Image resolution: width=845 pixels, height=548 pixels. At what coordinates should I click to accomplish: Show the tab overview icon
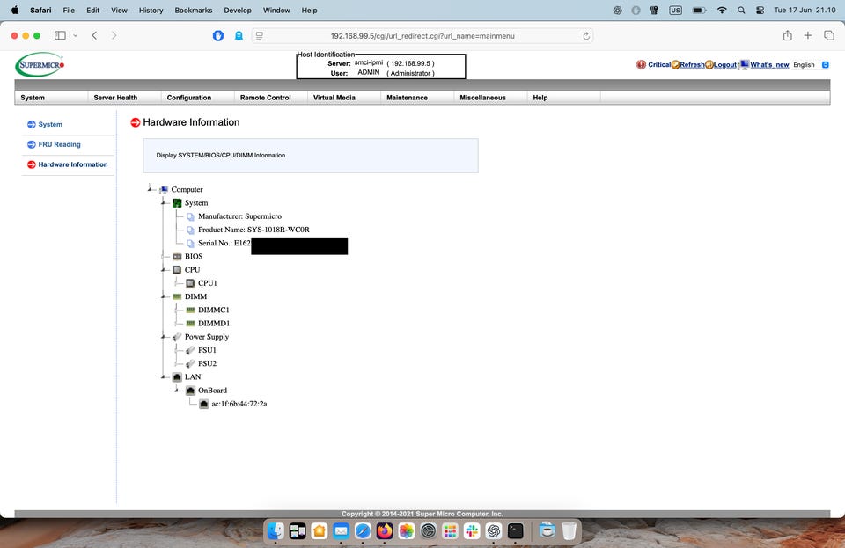(829, 35)
